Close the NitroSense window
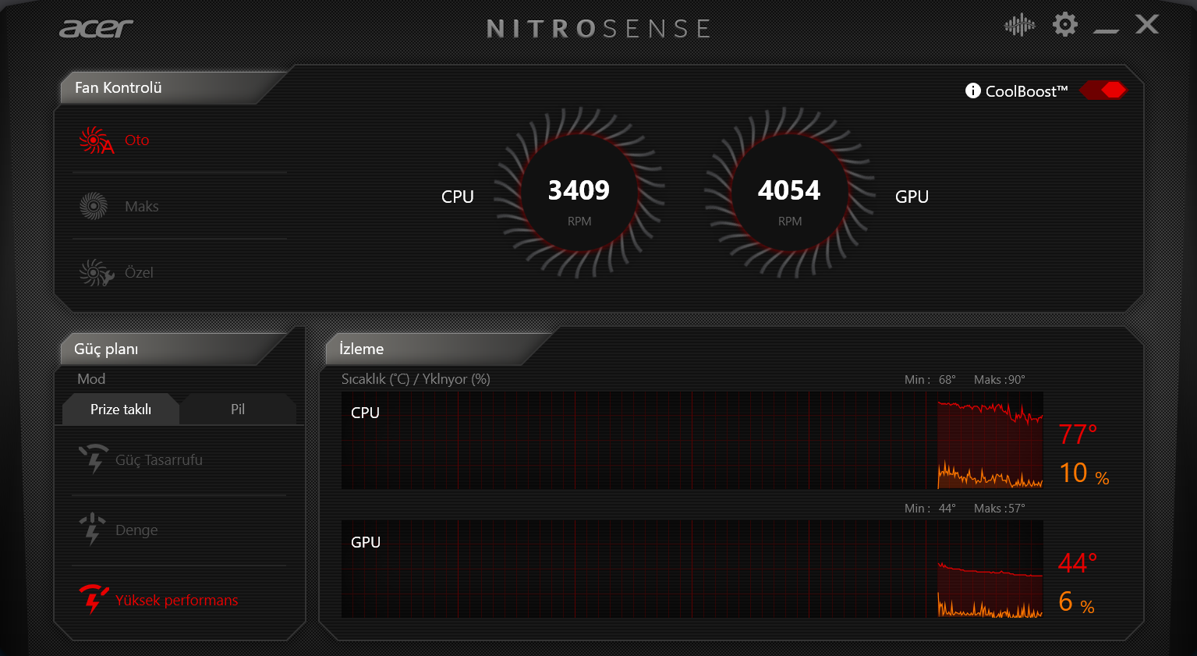This screenshot has width=1197, height=656. (x=1147, y=24)
